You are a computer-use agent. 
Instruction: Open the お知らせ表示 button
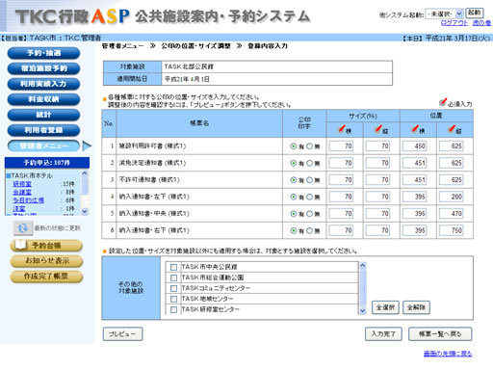click(46, 261)
